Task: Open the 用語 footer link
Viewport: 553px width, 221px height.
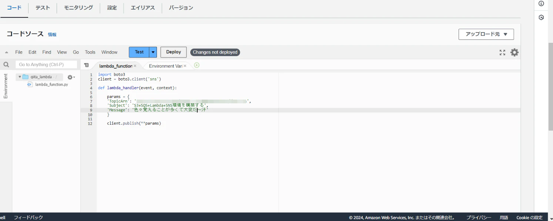Action: [504, 217]
